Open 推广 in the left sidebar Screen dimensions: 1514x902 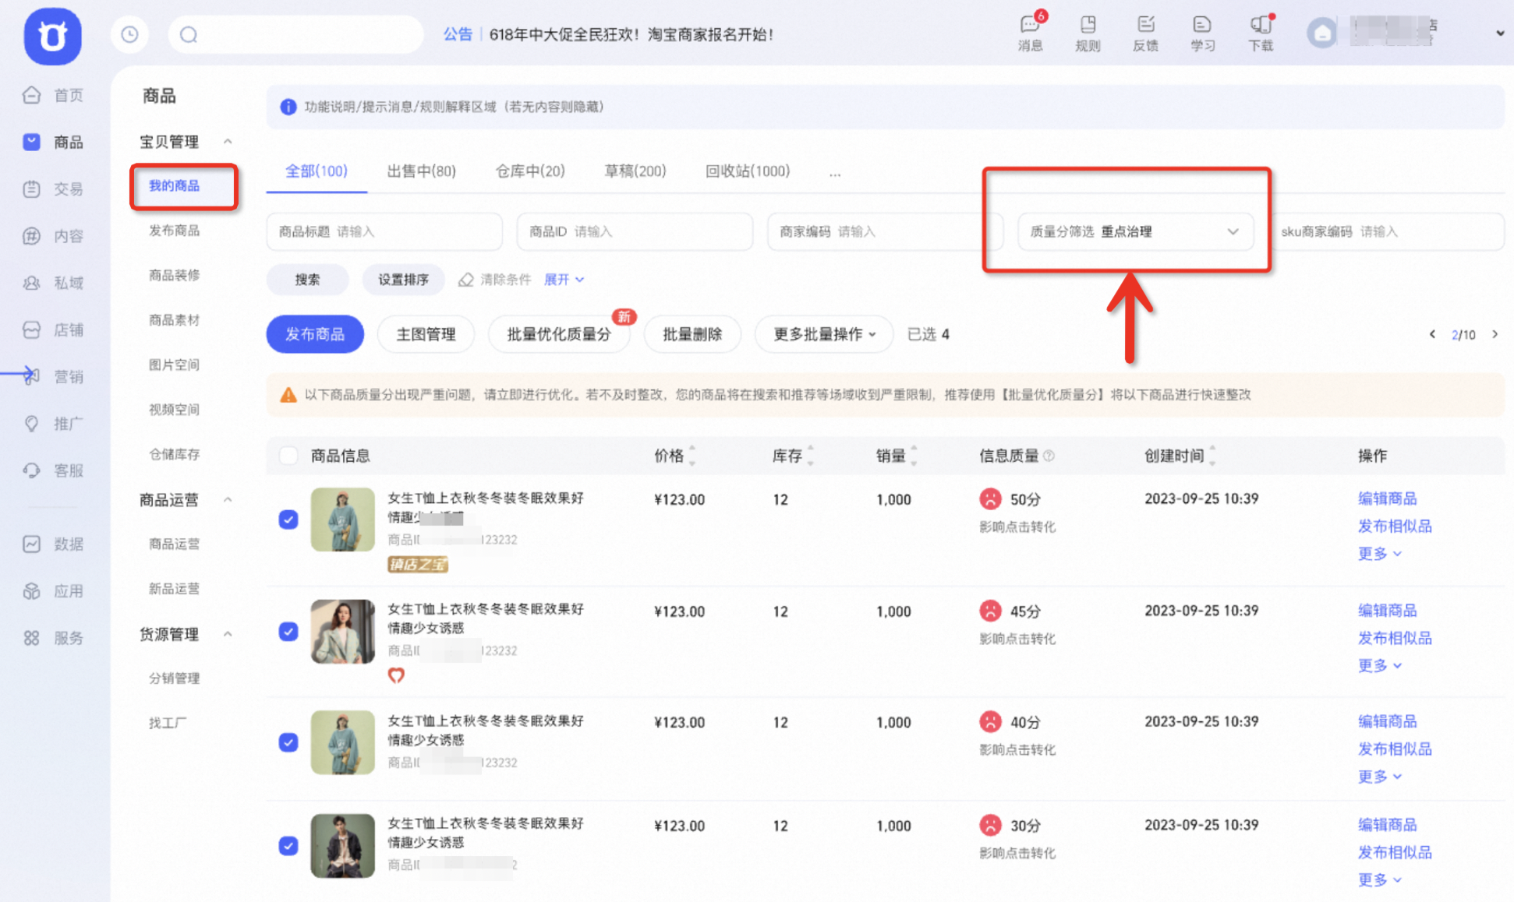point(53,424)
